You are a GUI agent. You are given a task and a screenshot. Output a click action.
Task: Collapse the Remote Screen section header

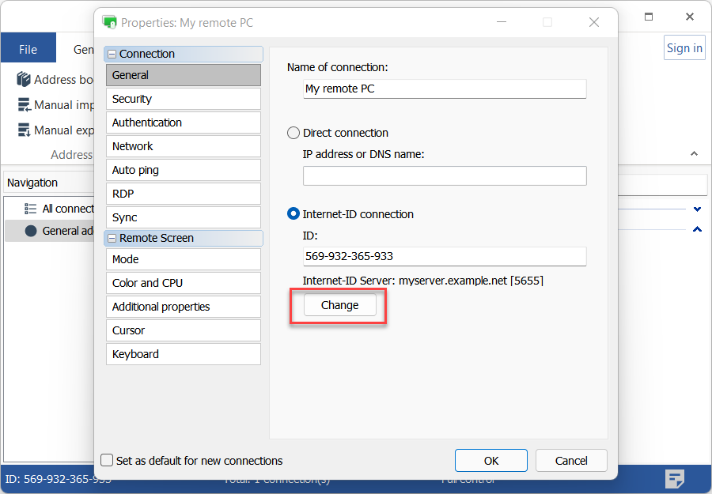(x=112, y=238)
